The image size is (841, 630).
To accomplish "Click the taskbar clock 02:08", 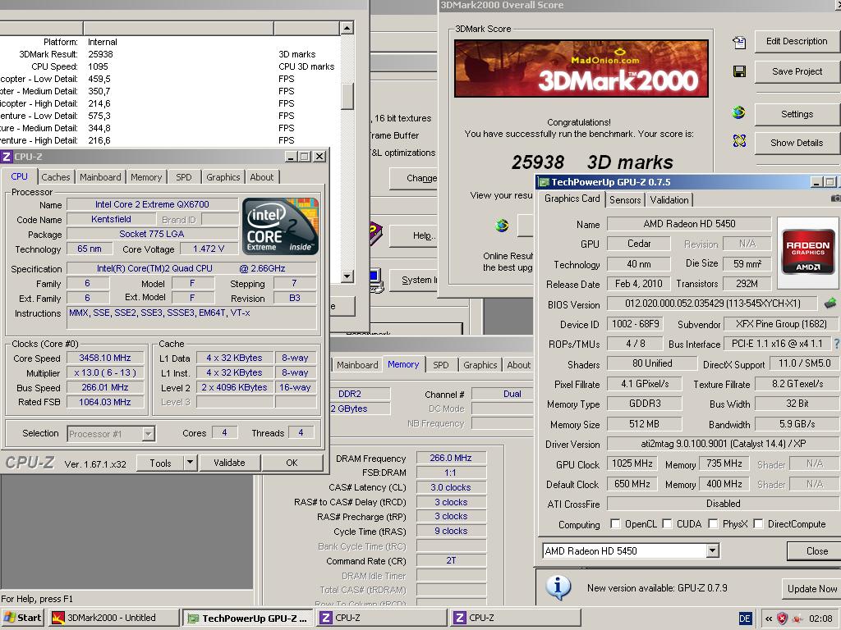I will point(820,619).
